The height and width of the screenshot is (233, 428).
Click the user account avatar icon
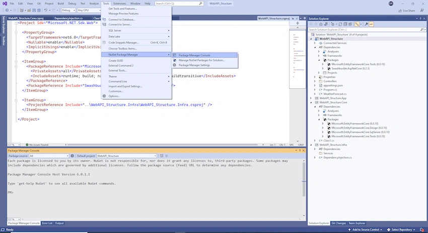click(391, 4)
